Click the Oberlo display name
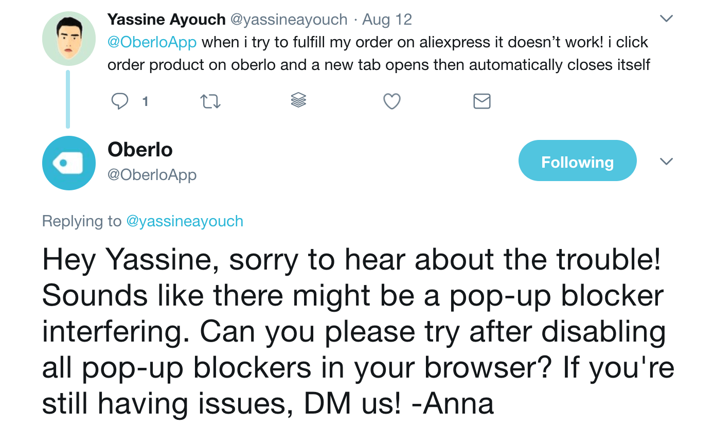This screenshot has height=428, width=714. (x=139, y=150)
